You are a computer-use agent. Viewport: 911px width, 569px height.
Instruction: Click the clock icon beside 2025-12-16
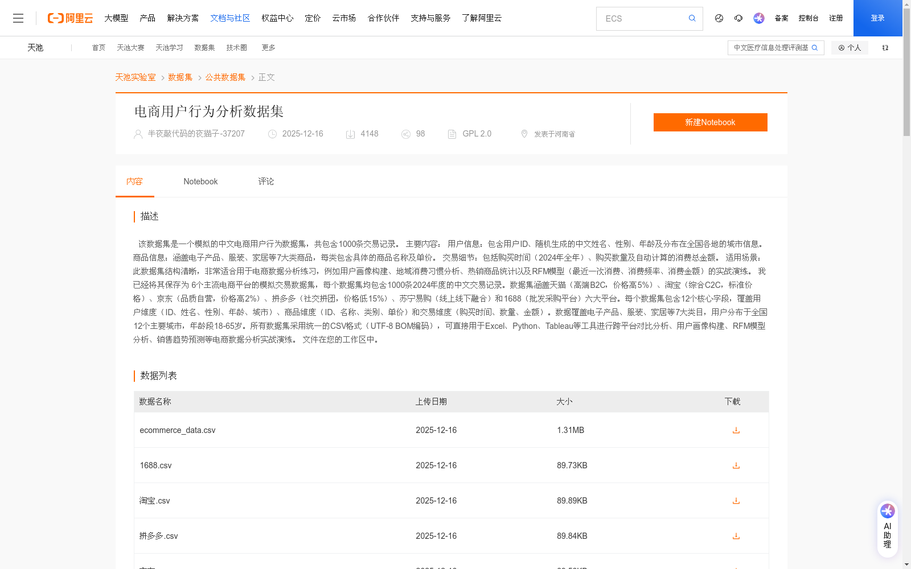(x=272, y=134)
